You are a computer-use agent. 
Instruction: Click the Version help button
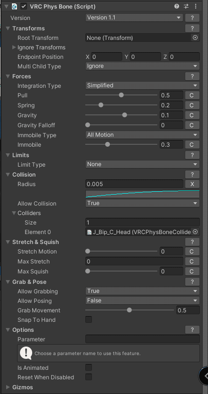click(192, 18)
